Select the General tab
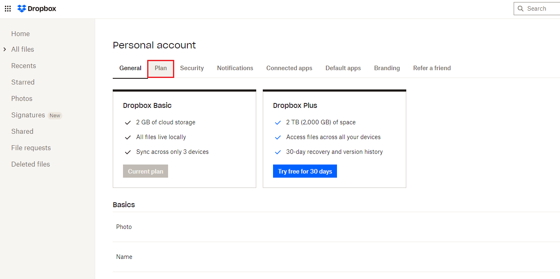The width and height of the screenshot is (560, 279). click(130, 68)
